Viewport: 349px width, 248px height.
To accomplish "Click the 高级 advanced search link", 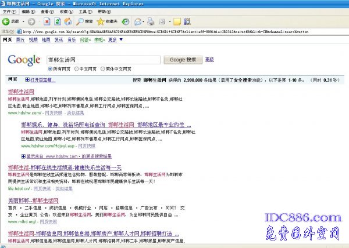I will tap(209, 59).
